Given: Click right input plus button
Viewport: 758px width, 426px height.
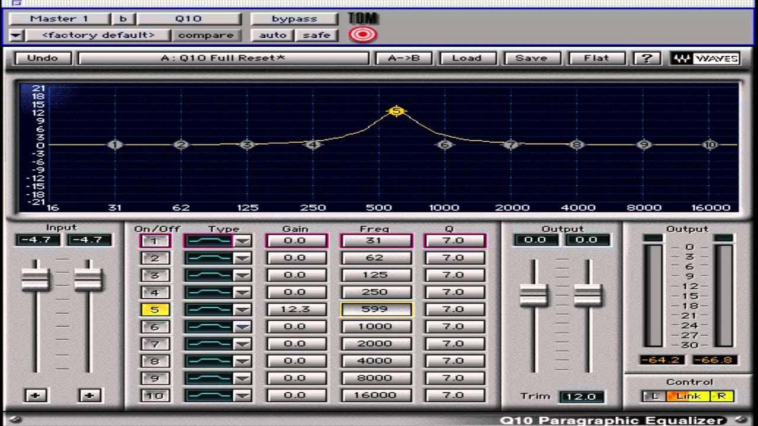Looking at the screenshot, I should (x=90, y=395).
